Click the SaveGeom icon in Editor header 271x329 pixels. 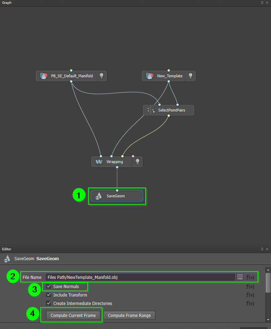coord(7,259)
